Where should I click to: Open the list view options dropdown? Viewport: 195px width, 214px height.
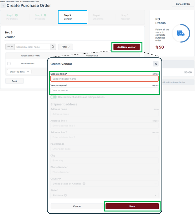tap(10, 47)
